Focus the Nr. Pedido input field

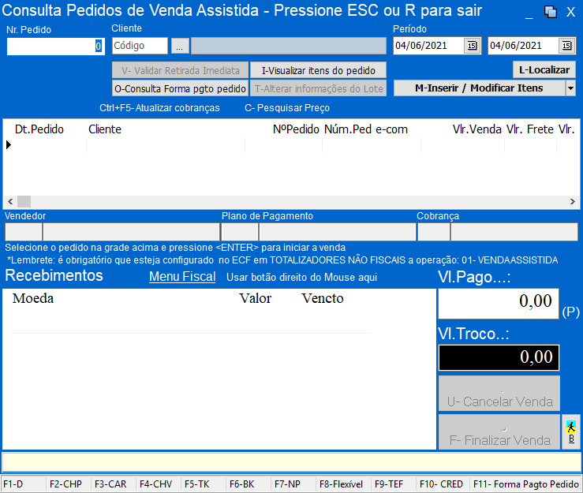tap(55, 47)
